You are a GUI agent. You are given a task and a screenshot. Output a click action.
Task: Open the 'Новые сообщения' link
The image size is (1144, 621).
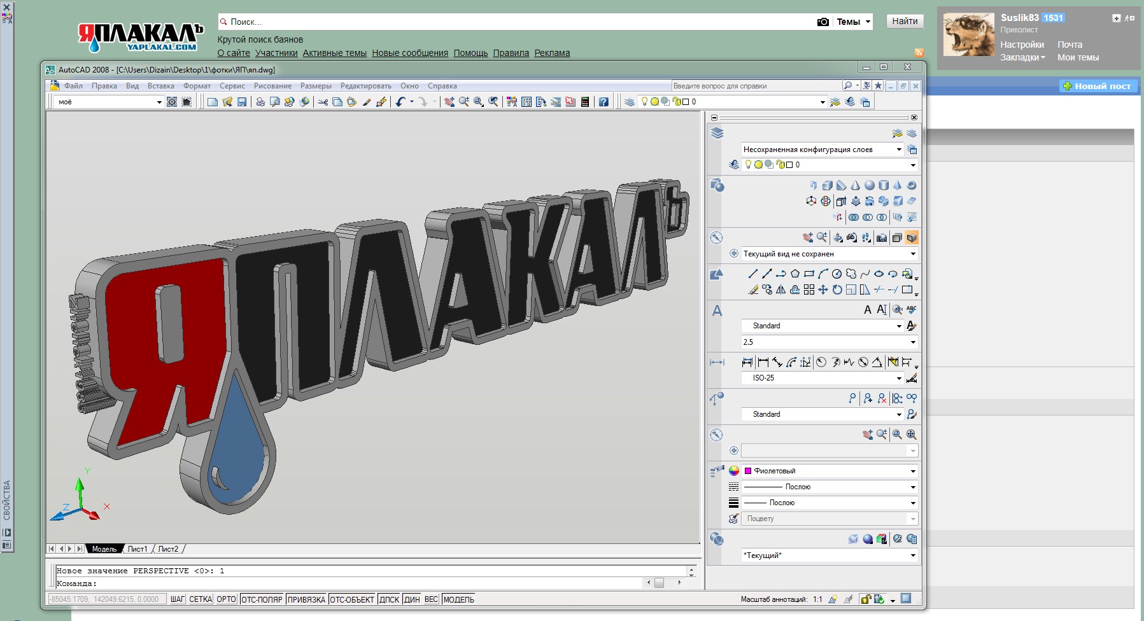pos(410,53)
